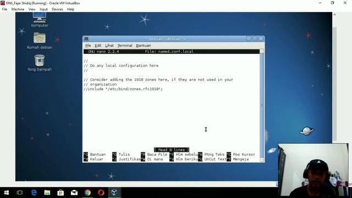Click the terminal scrollbar up arrow
The image size is (352, 198).
[x=262, y=51]
